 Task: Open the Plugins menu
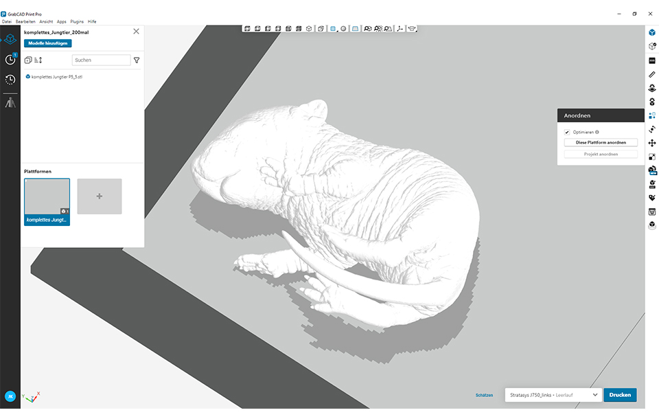[77, 22]
